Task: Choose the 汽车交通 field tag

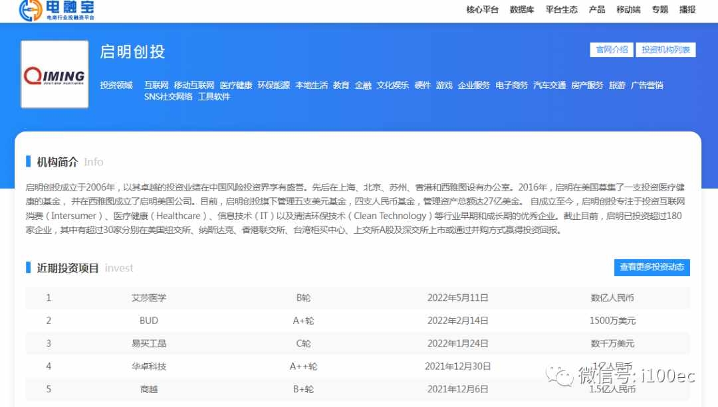Action: tap(550, 85)
